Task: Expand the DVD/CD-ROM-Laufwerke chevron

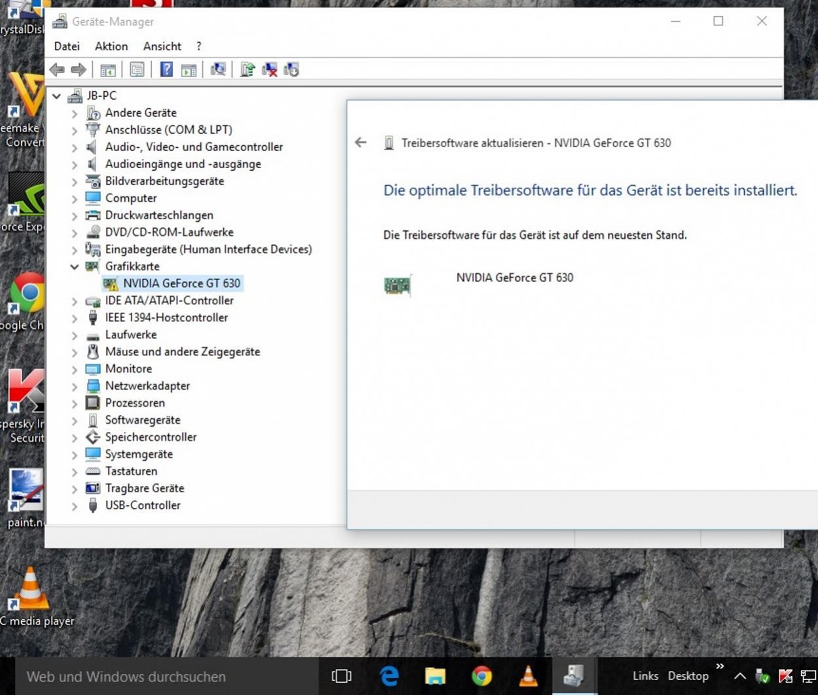Action: [x=75, y=232]
